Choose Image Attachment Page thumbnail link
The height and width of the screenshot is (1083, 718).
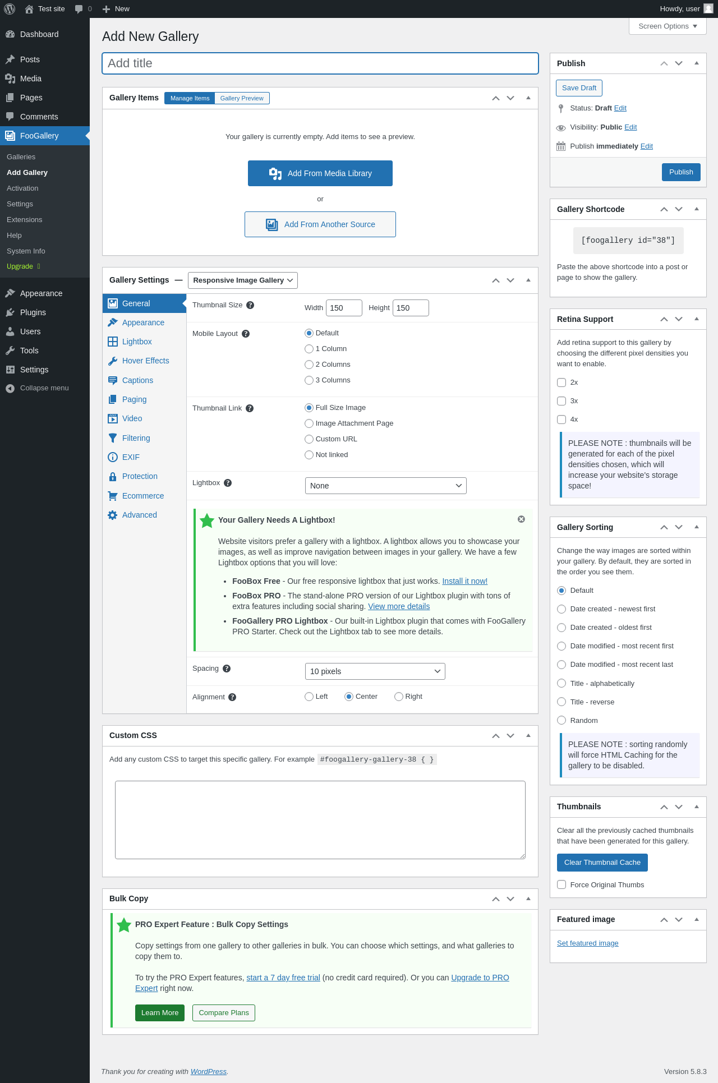coord(309,423)
